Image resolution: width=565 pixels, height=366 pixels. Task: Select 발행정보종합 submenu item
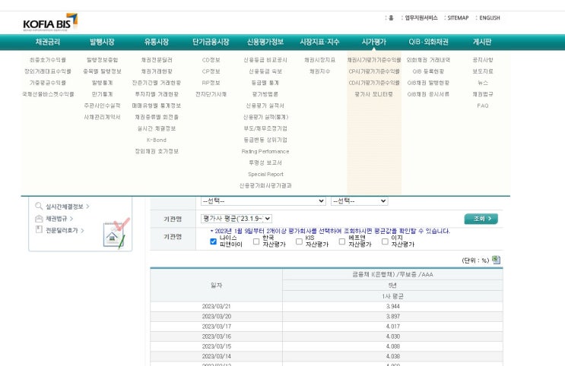102,60
